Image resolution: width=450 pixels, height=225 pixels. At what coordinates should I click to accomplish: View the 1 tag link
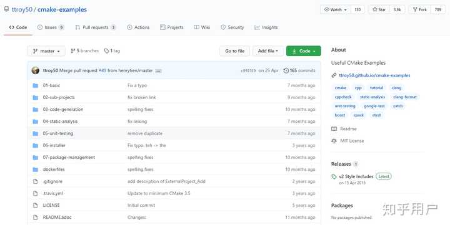[x=112, y=50]
